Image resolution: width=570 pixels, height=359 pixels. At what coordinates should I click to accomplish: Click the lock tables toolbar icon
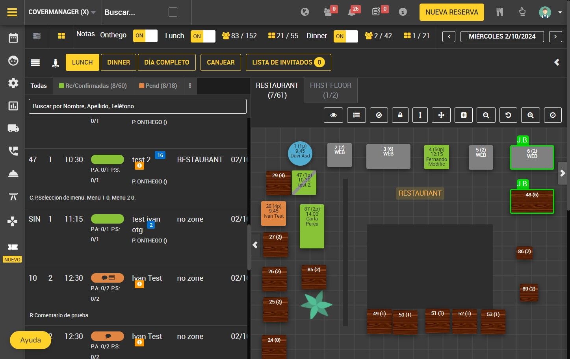coord(400,115)
